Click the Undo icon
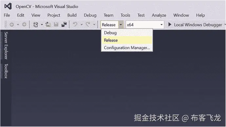 point(75,24)
